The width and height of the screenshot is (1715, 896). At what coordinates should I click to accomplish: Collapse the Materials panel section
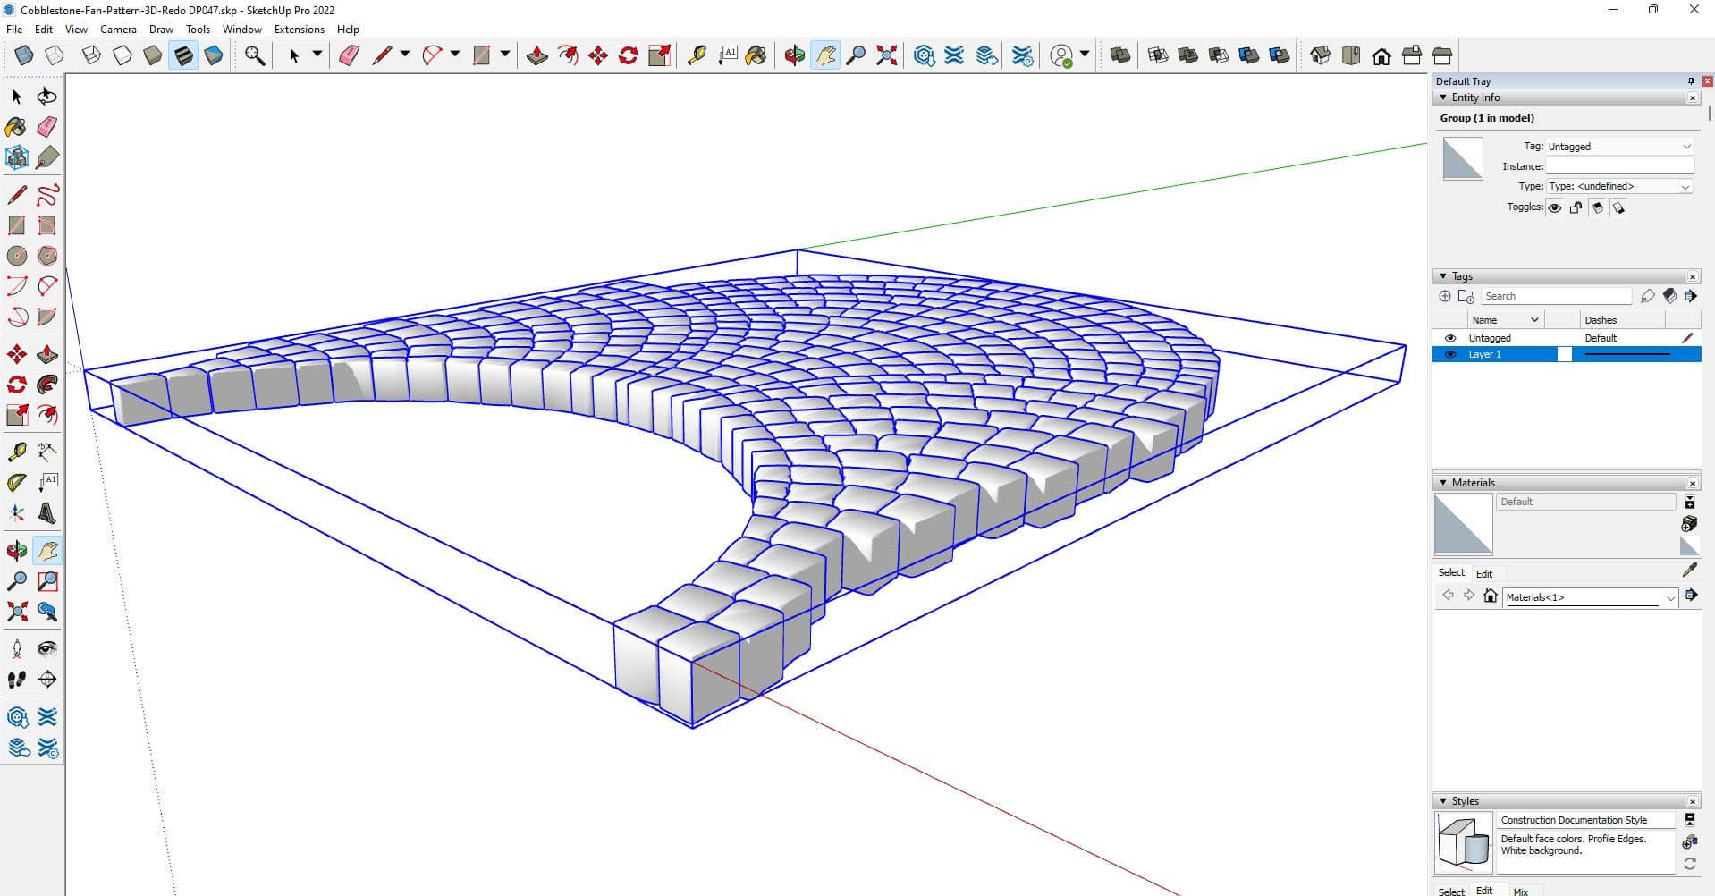(1443, 483)
